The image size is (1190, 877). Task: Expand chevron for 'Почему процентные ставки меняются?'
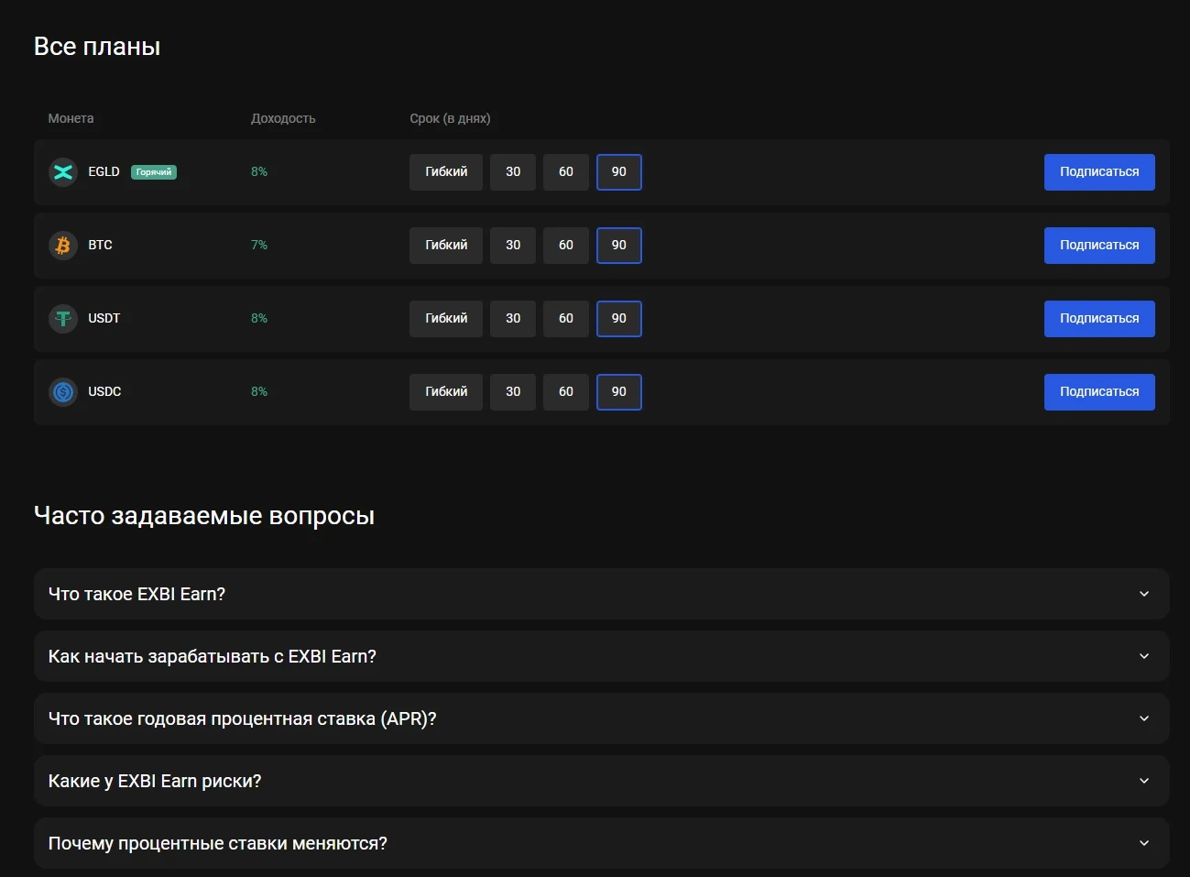click(x=1144, y=843)
